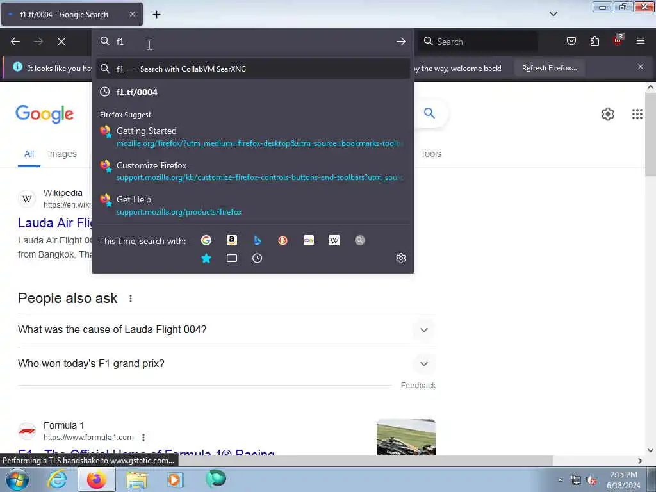Click the scroll right arrow at bottom
The height and width of the screenshot is (492, 656).
click(x=640, y=461)
